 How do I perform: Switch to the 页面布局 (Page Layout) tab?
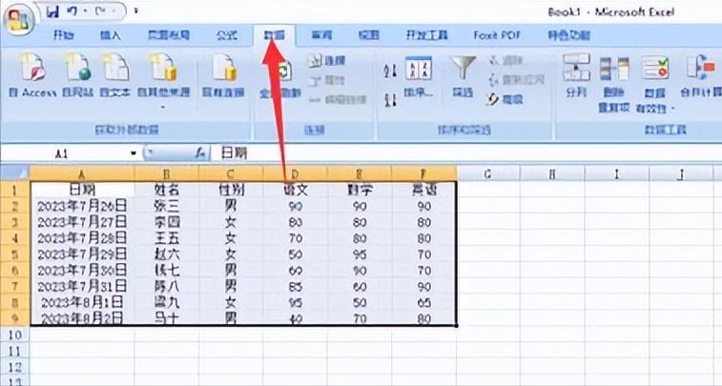169,35
